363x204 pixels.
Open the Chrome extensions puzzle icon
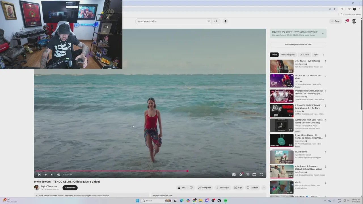342,9
